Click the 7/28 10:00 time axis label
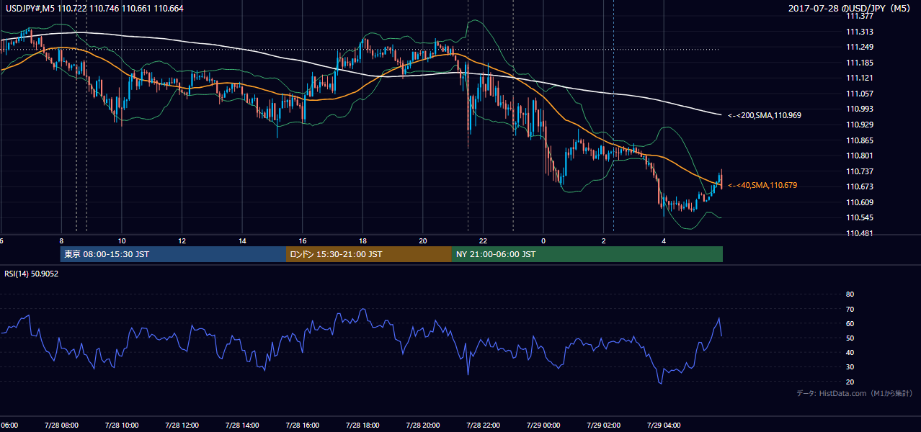The height and width of the screenshot is (432, 921). (122, 426)
